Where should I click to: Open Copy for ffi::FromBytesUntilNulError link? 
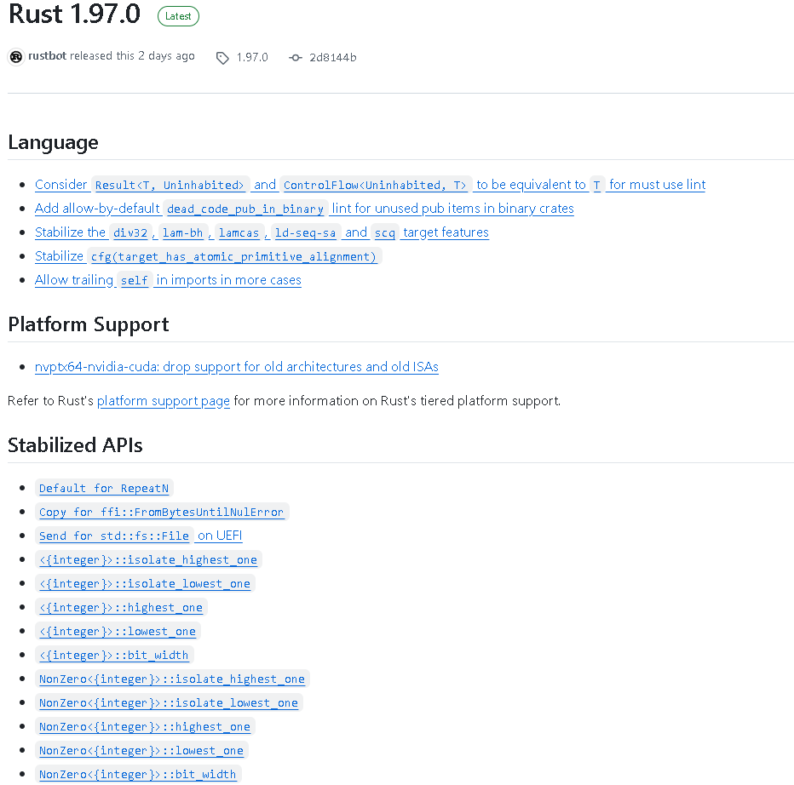click(162, 513)
